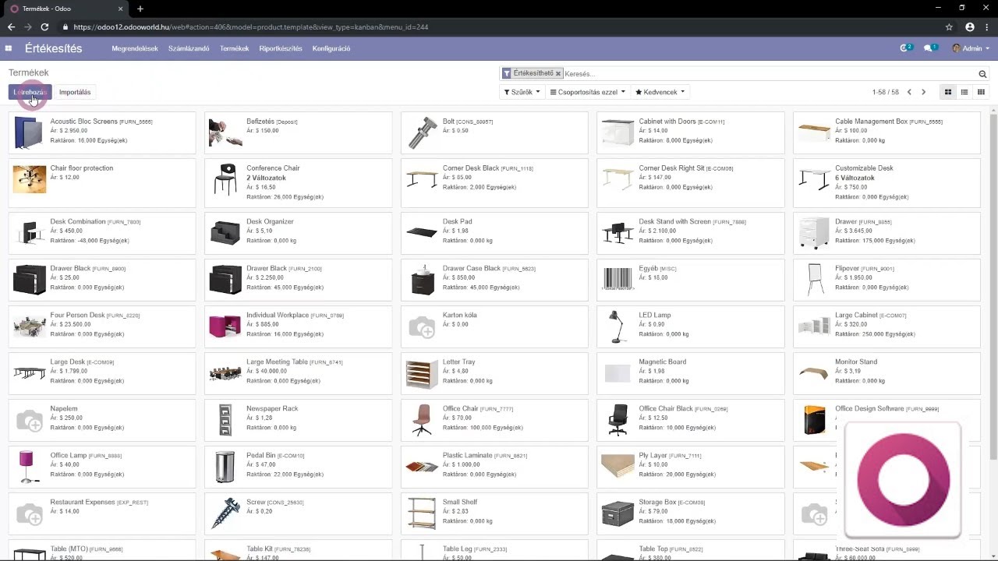Open the Cable Management Box product
The width and height of the screenshot is (998, 561).
click(x=887, y=132)
